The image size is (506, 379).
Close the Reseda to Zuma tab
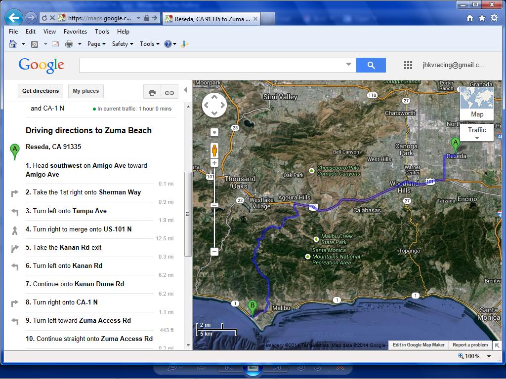(255, 19)
